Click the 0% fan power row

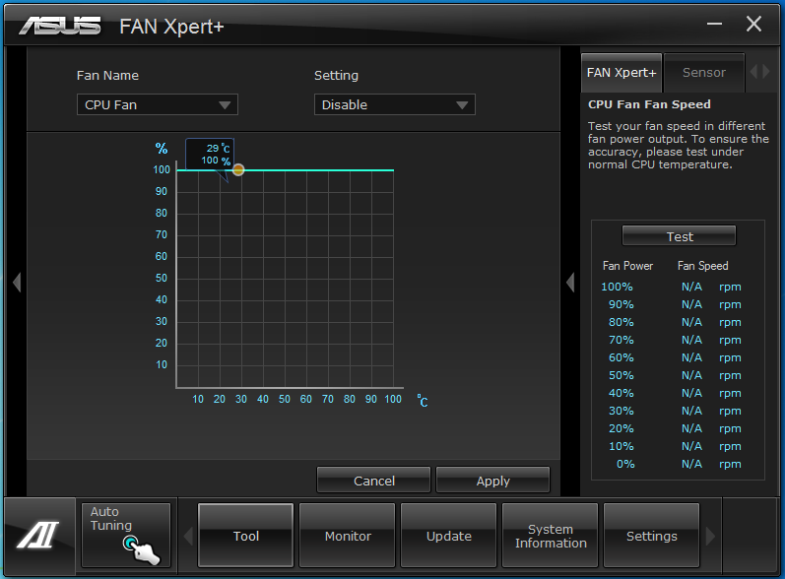point(671,464)
